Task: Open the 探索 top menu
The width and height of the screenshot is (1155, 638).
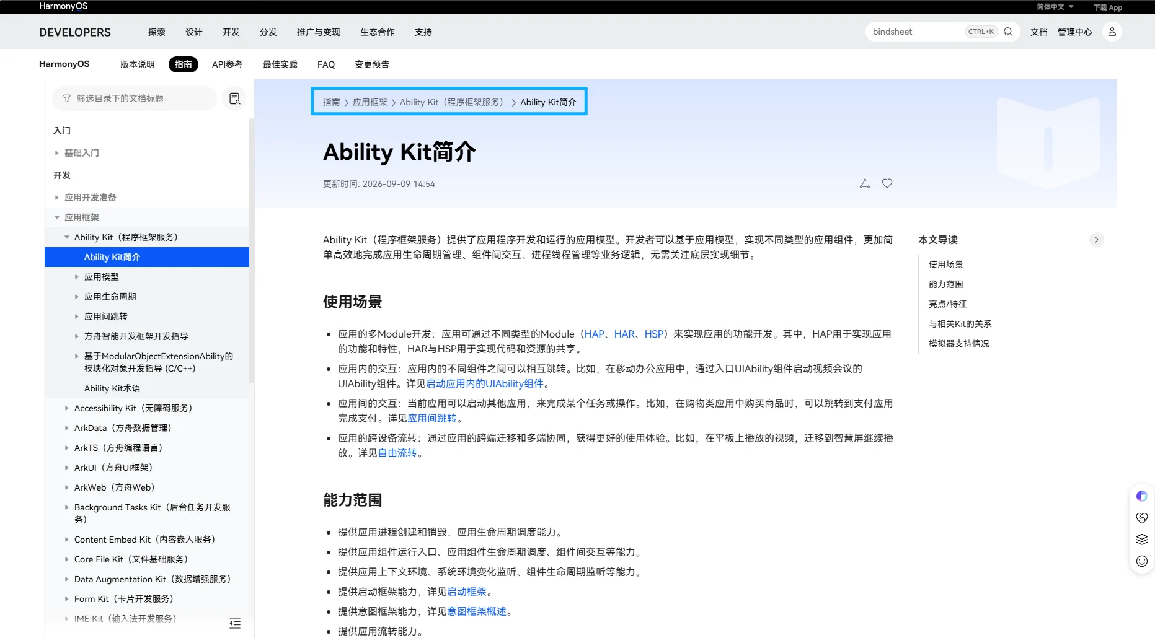Action: pos(157,32)
